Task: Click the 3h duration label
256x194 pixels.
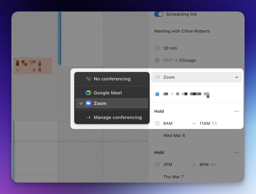Action: click(x=214, y=123)
